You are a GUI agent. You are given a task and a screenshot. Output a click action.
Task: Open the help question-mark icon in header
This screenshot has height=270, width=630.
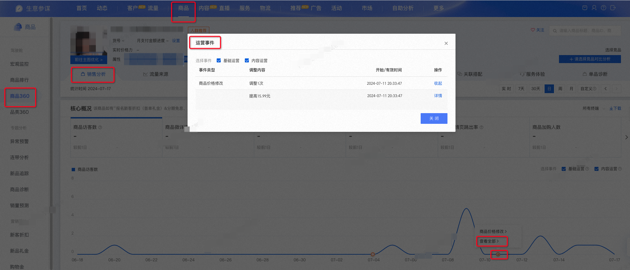pyautogui.click(x=604, y=8)
